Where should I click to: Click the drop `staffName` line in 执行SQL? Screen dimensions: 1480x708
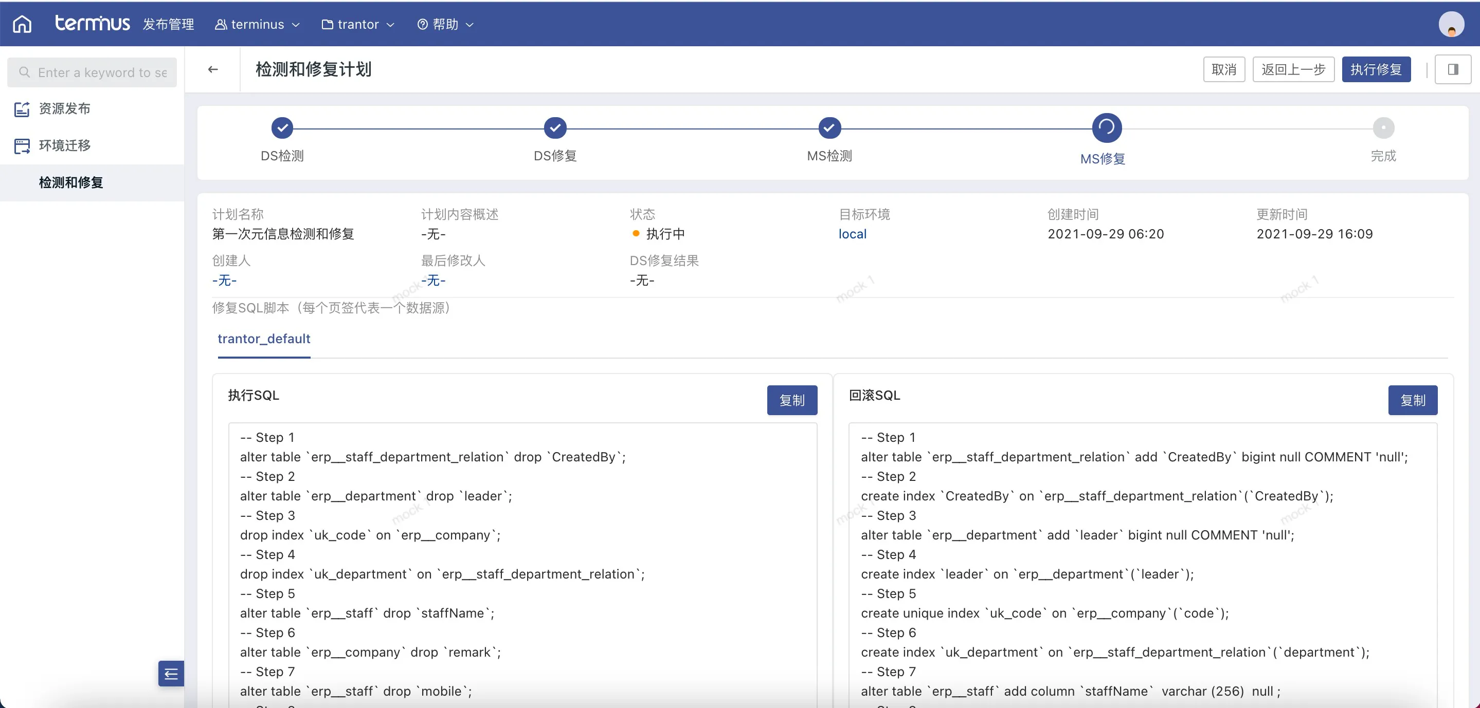[368, 613]
